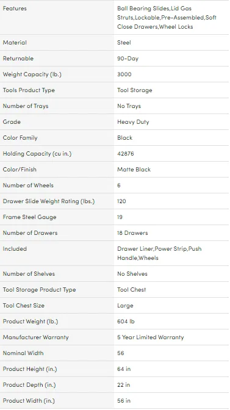Click the Product Weight 604 lb value

126,322
